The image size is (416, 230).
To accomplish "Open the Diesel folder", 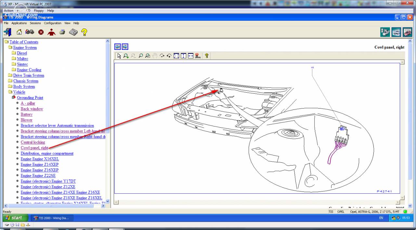I will [x=22, y=53].
